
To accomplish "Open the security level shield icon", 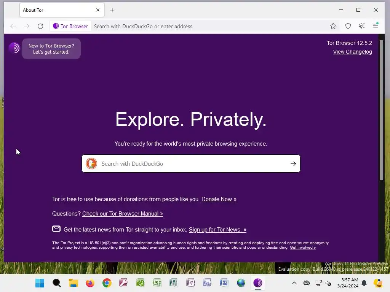I will click(348, 26).
